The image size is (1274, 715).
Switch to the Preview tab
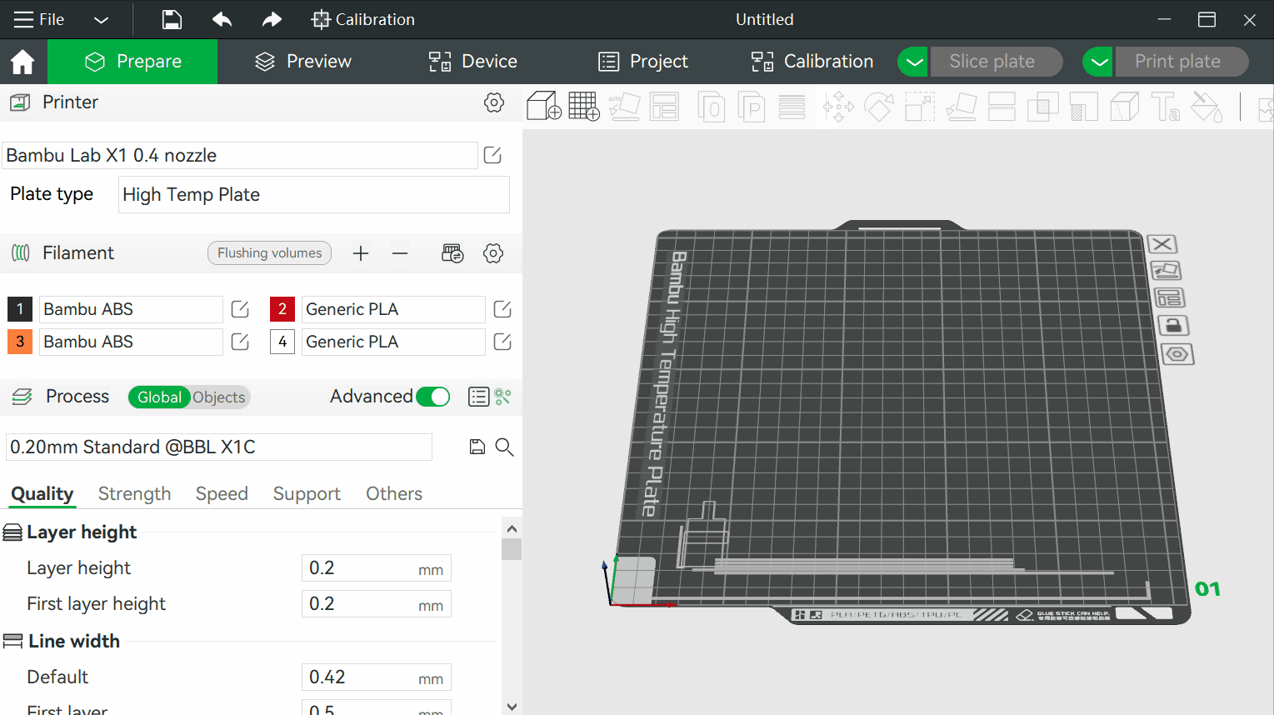(302, 62)
